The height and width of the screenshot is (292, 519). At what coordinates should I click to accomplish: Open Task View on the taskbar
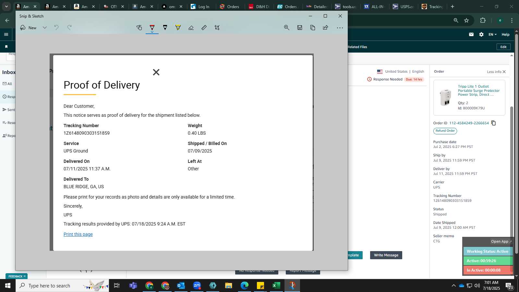[x=117, y=286]
